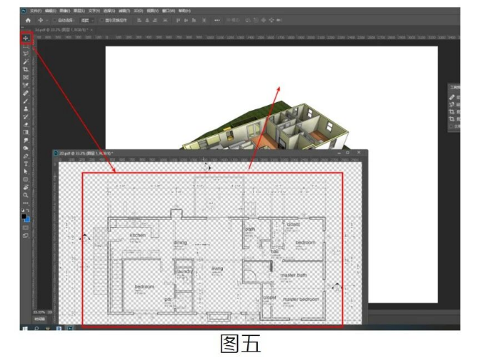Open Windows taskbar search
485x363 pixels.
coord(36,328)
